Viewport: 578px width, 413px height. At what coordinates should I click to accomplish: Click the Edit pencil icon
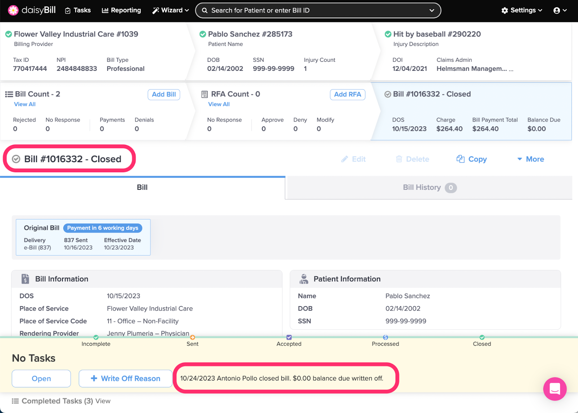[x=345, y=159]
